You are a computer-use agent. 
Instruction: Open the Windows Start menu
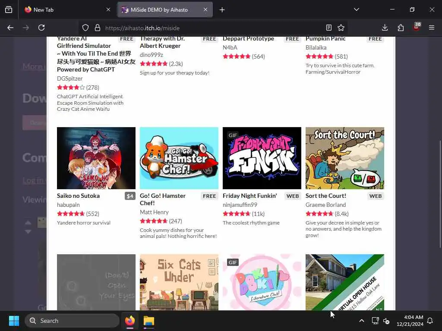coord(14,321)
